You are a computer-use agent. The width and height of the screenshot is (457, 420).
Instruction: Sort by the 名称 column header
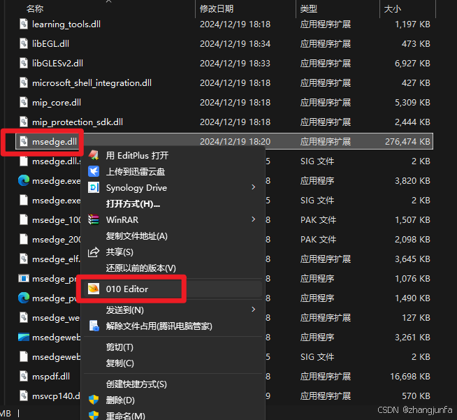35,9
